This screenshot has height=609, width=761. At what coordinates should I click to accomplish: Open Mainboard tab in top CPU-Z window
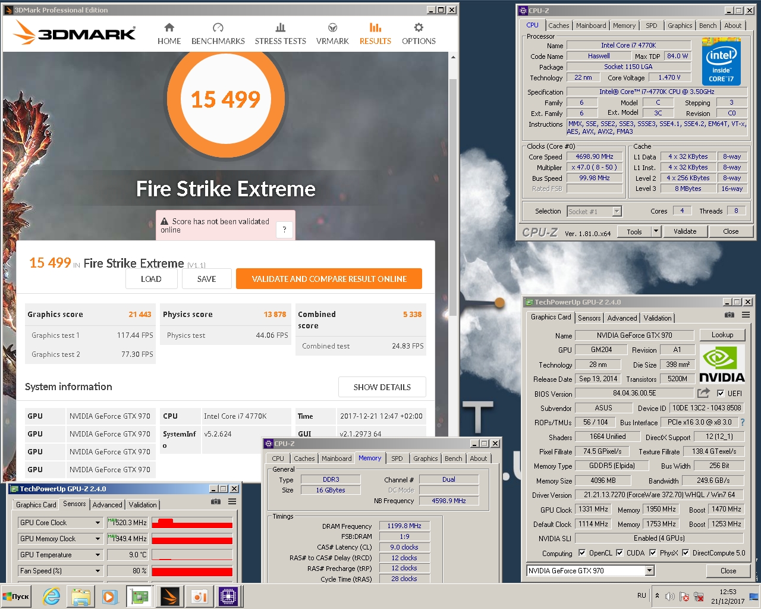tap(591, 26)
